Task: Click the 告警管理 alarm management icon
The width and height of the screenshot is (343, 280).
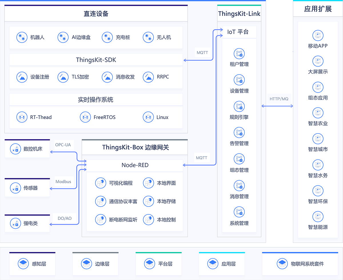Action: point(239,132)
